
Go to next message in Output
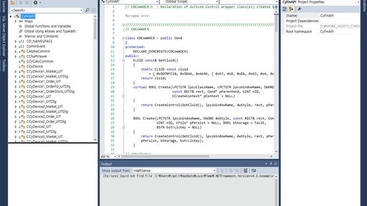237,171
